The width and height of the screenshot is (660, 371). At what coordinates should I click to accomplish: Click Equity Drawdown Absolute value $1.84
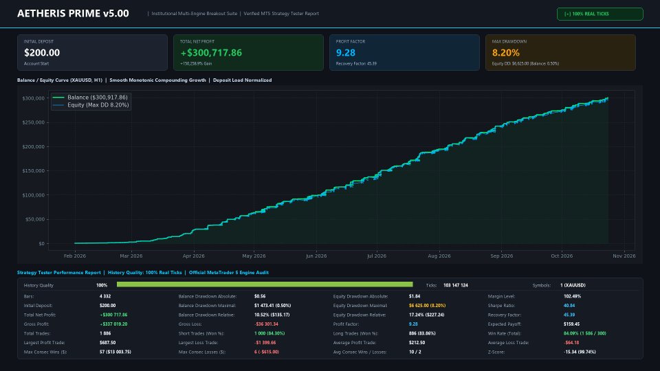click(415, 296)
